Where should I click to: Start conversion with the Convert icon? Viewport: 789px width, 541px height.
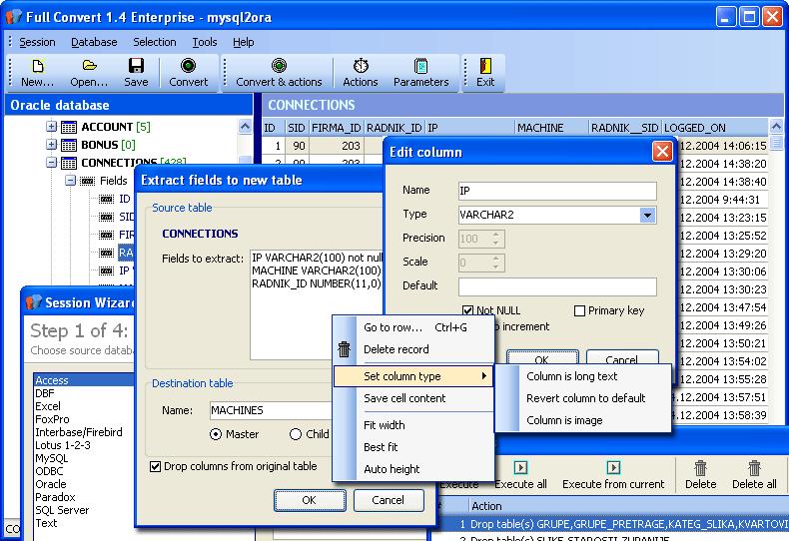[188, 66]
